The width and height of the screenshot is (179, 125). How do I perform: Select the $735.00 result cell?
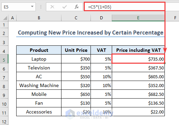(x=138, y=59)
